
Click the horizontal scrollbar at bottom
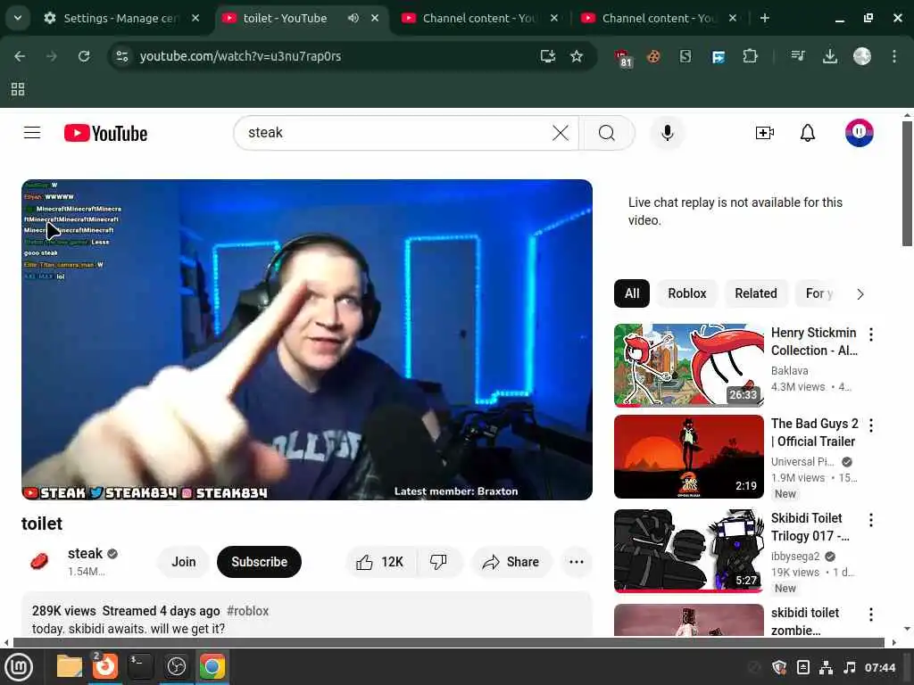(x=449, y=642)
